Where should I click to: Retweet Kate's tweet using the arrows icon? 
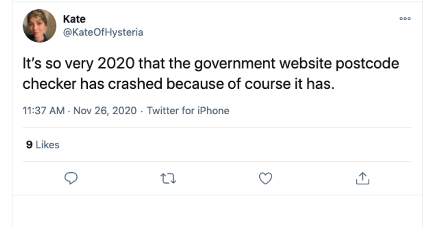point(168,178)
